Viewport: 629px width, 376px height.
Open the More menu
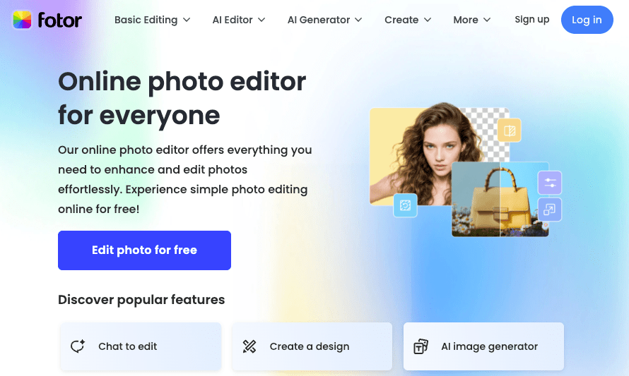click(471, 20)
